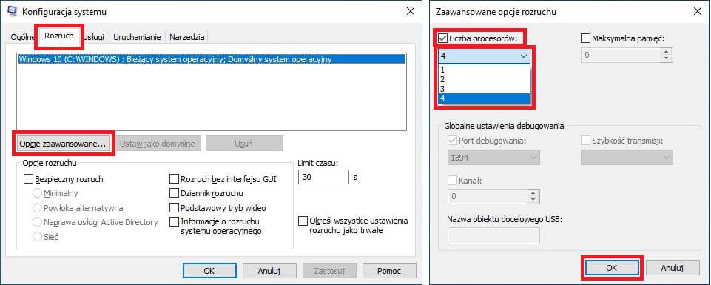Choose 4 in the processor count list

click(x=483, y=98)
